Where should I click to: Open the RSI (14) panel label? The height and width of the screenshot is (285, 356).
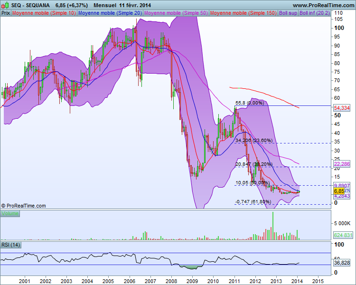coord(10,245)
